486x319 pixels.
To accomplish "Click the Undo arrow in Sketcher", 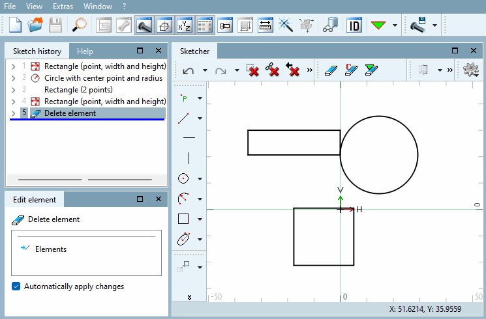I will [x=189, y=71].
